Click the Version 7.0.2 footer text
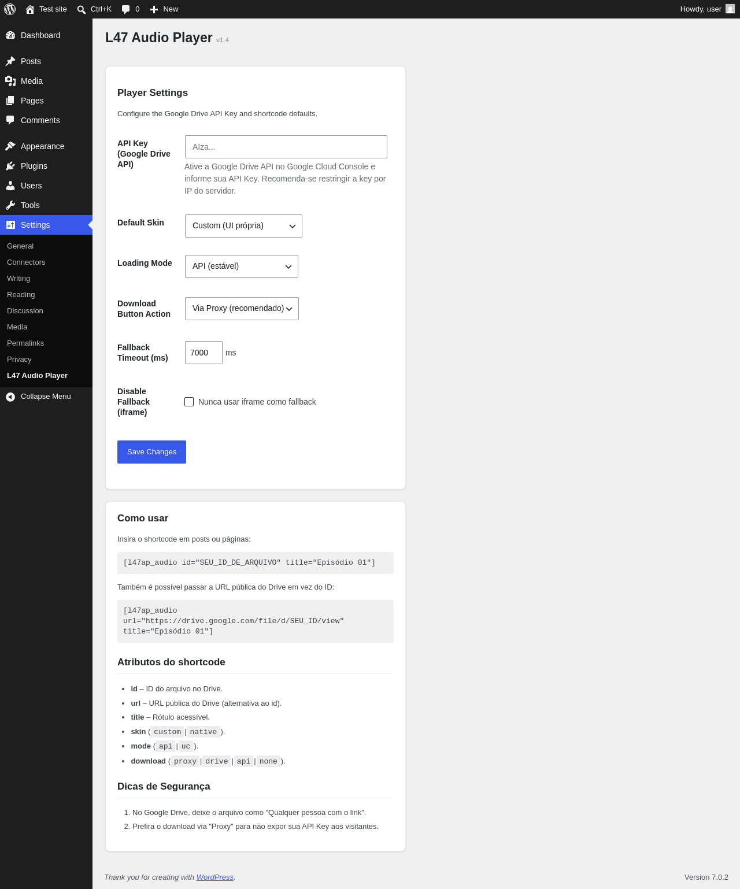Screen dimensions: 740x889 [706, 877]
